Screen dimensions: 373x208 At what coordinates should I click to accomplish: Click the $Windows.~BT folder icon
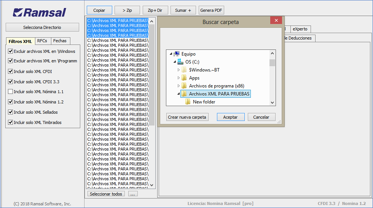[184, 70]
